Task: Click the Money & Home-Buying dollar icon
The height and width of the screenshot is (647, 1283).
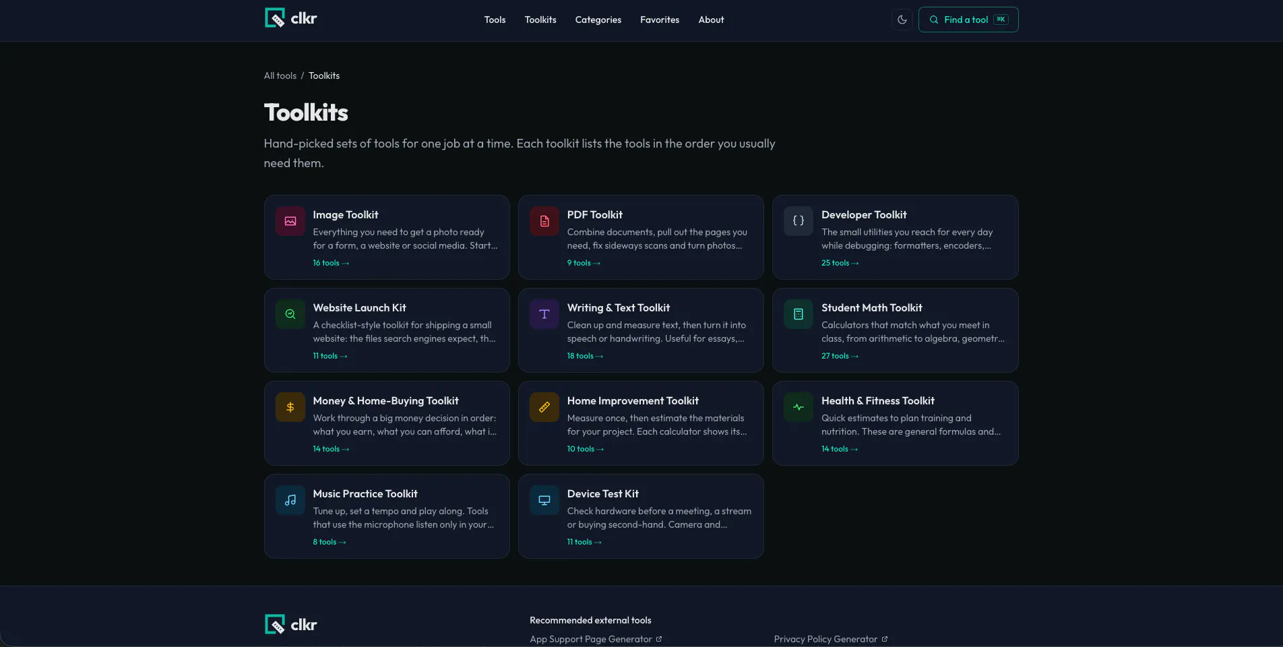Action: 290,407
